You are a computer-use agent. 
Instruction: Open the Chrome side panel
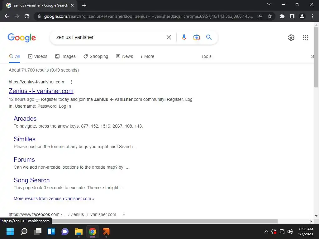click(x=292, y=16)
